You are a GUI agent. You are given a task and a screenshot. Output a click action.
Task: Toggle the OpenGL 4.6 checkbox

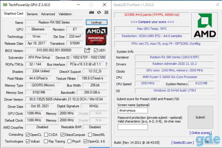(85, 141)
